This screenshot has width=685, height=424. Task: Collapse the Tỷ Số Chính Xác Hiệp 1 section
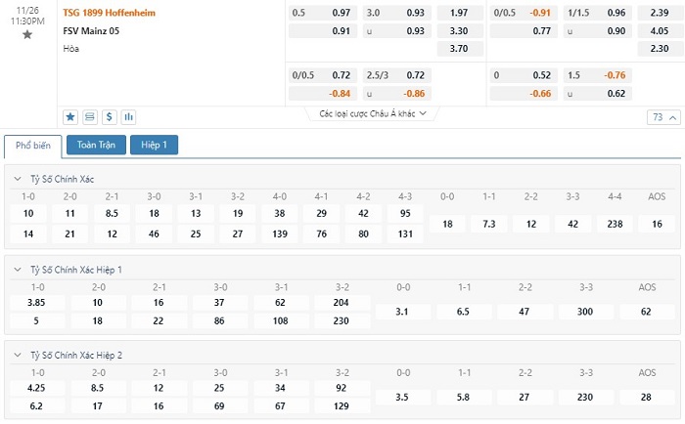(20, 269)
